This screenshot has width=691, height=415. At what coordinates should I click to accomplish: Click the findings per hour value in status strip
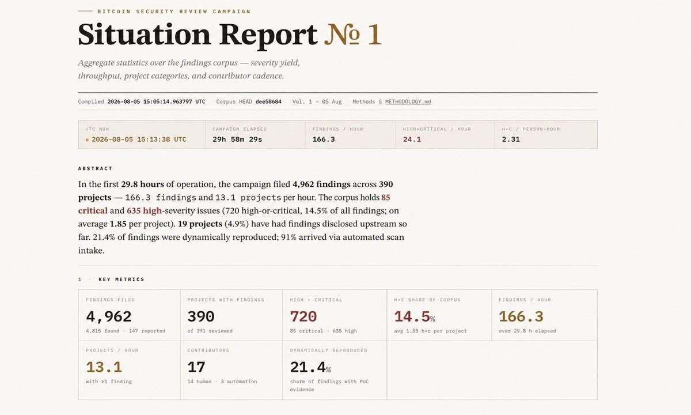click(324, 139)
